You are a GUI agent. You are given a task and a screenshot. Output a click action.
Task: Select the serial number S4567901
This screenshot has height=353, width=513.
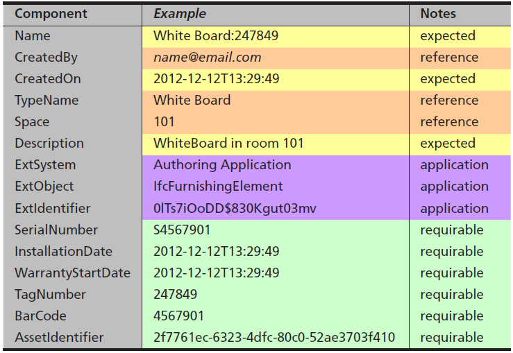(182, 230)
